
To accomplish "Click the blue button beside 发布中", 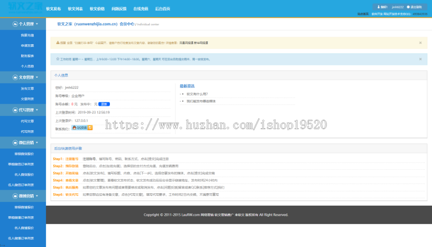I will click(104, 104).
